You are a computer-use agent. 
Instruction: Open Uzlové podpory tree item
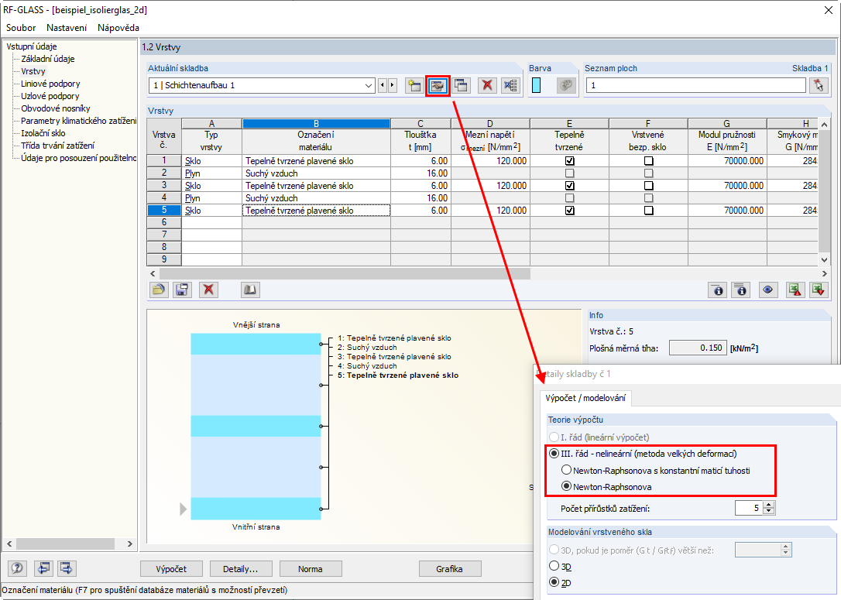[50, 96]
